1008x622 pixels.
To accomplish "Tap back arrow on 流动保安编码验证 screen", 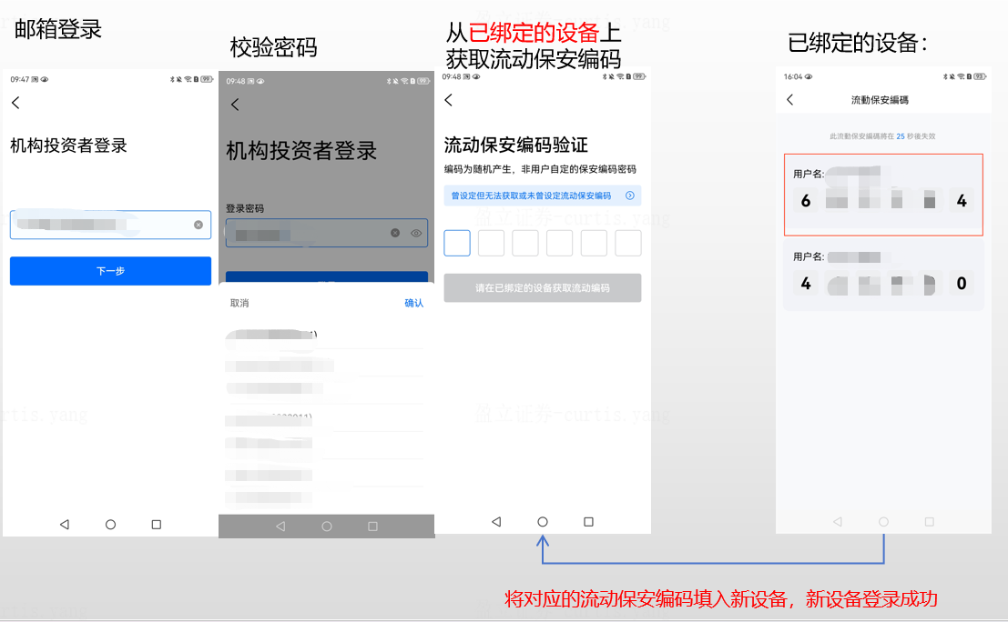I will (x=448, y=100).
